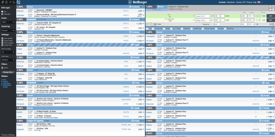Open the Zoom 100% dropdown
This screenshot has height=137, width=275.
[8, 22]
